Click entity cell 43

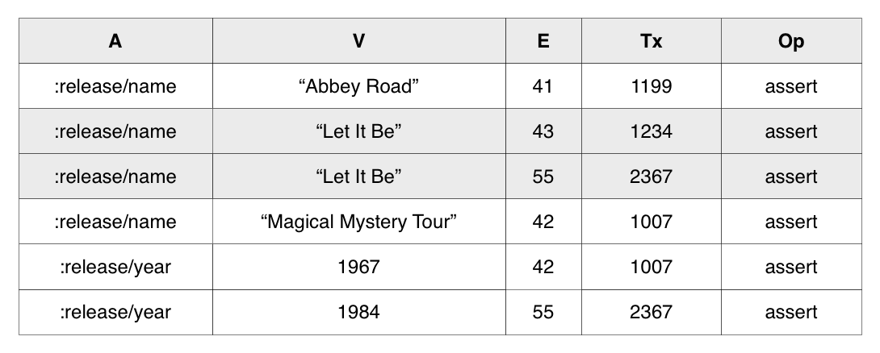(x=543, y=131)
